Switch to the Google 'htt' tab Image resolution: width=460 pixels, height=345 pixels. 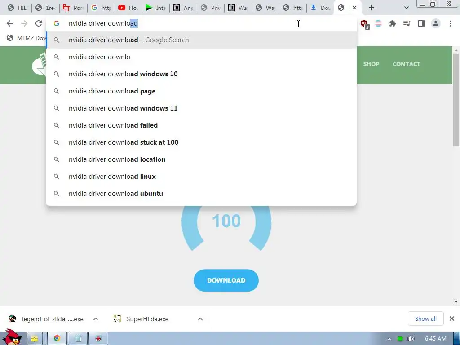click(101, 8)
